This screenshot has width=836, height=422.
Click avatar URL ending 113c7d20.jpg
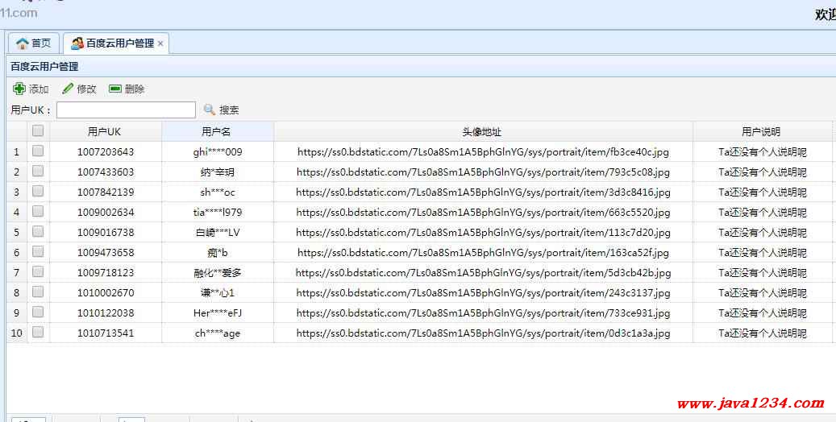pyautogui.click(x=483, y=232)
